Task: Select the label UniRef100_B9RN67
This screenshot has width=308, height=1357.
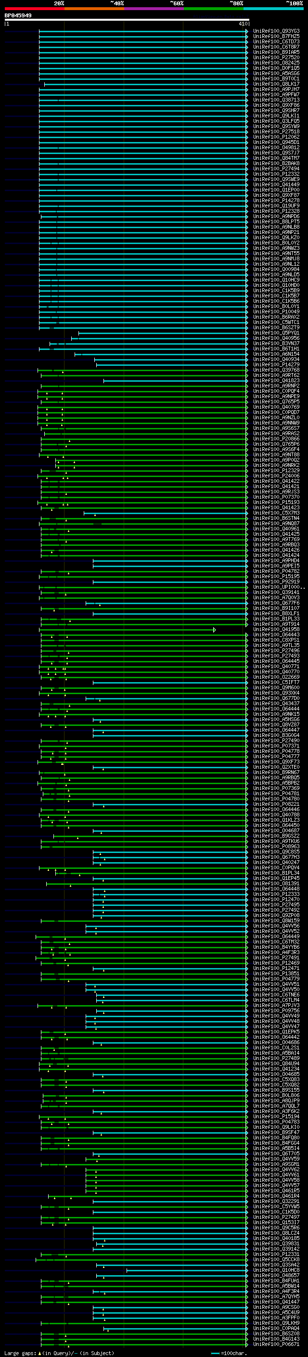Action: [x=276, y=772]
